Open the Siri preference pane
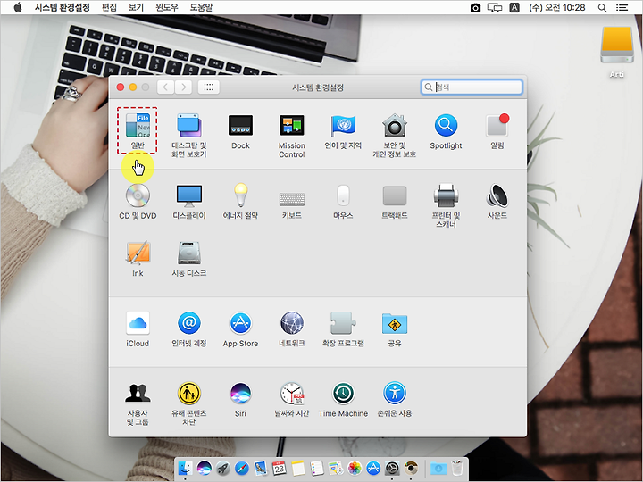The width and height of the screenshot is (643, 482). coord(240,400)
